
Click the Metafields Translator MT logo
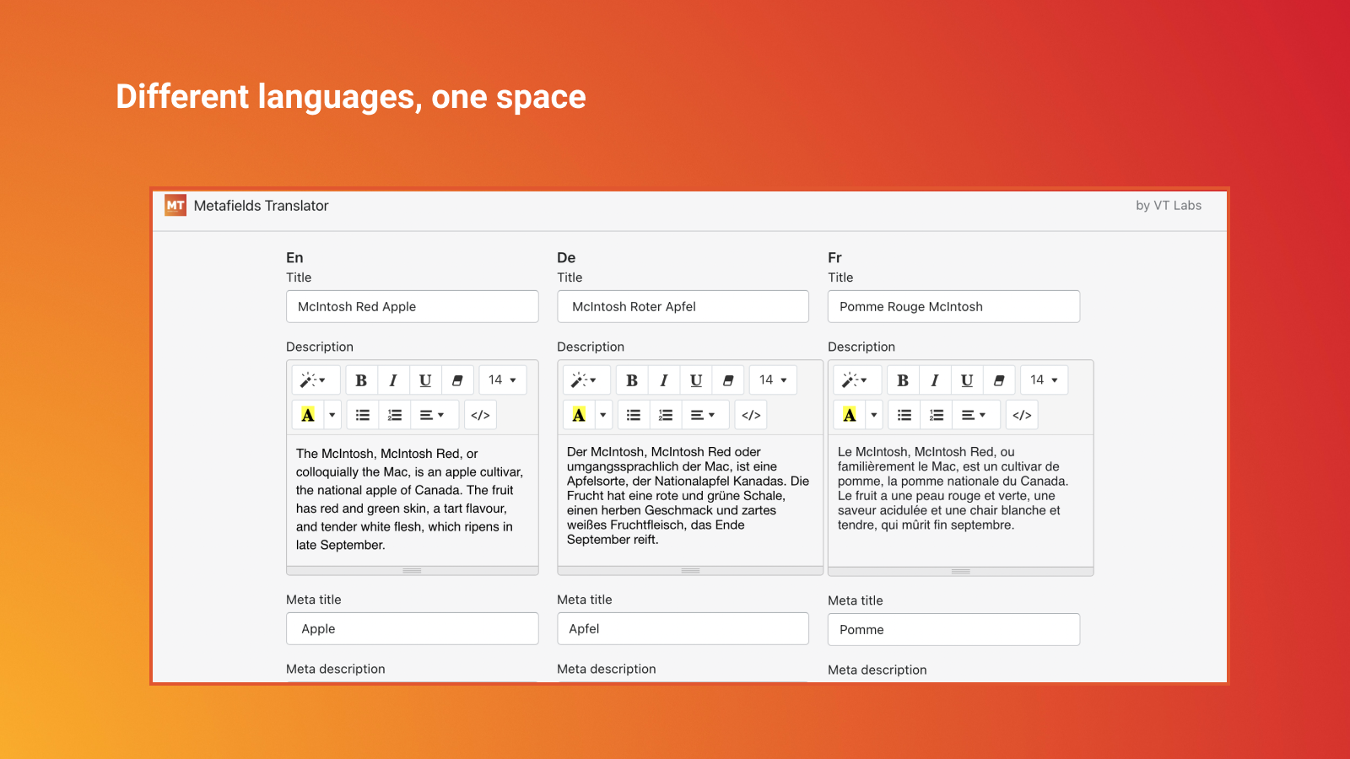(175, 205)
